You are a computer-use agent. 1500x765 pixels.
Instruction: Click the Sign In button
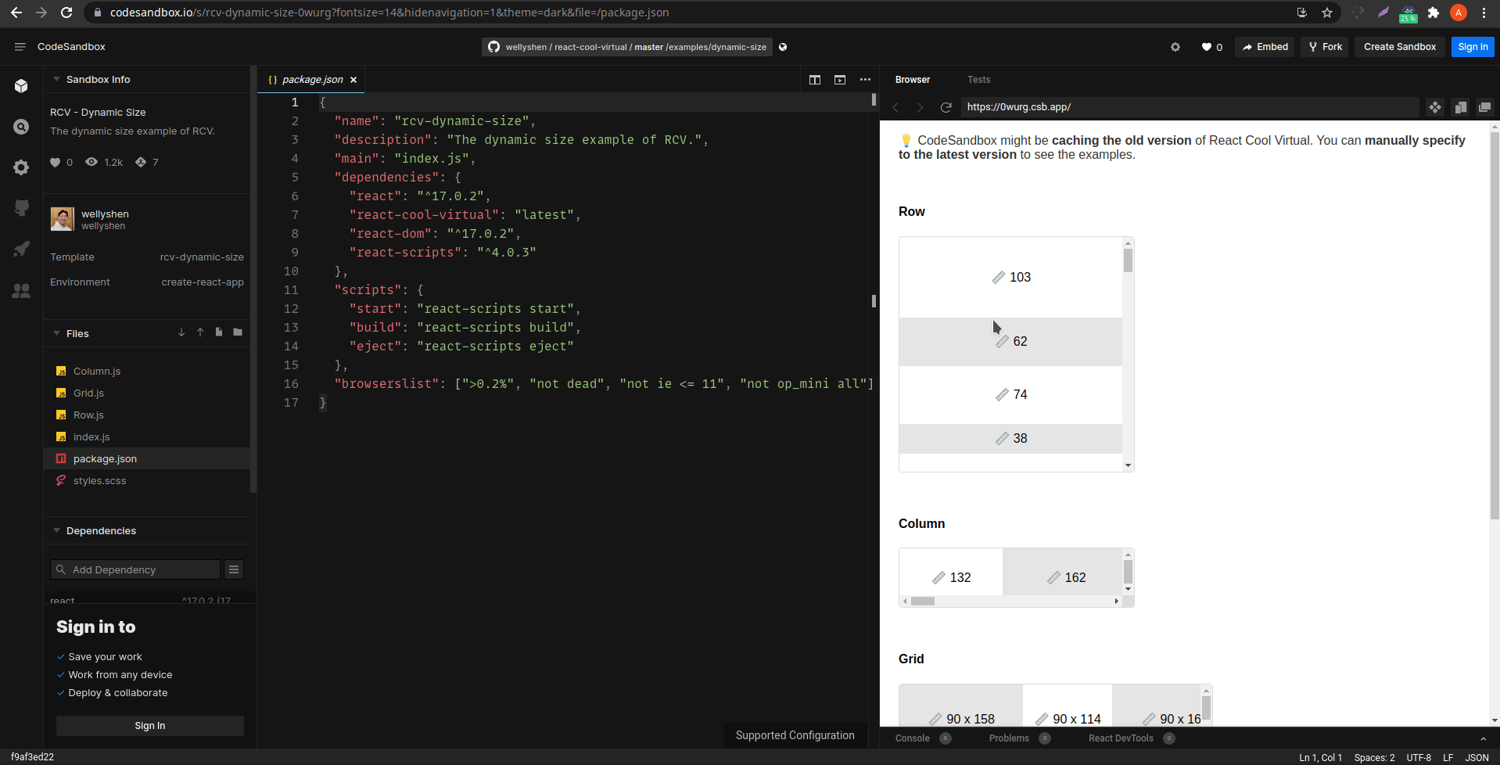pos(149,725)
